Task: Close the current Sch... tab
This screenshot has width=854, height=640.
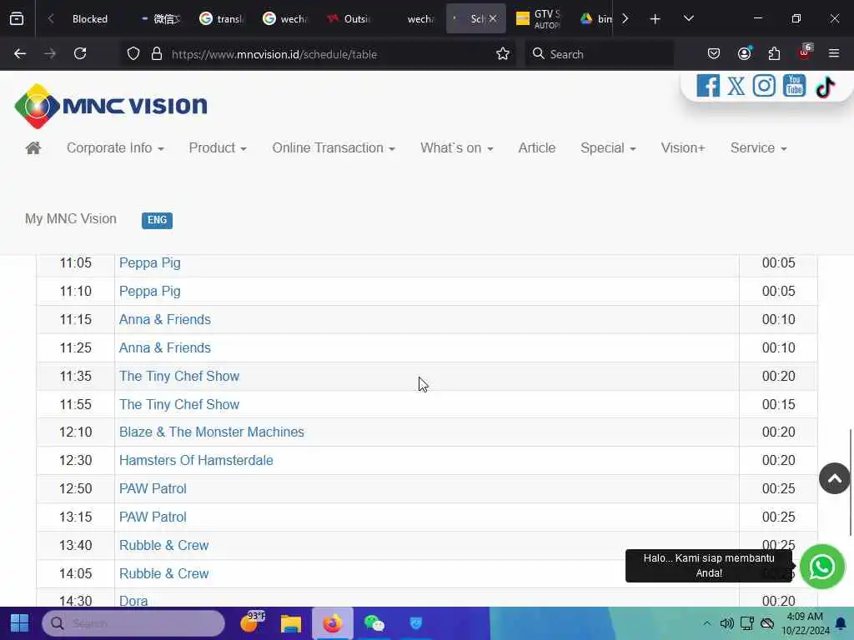Action: (493, 19)
